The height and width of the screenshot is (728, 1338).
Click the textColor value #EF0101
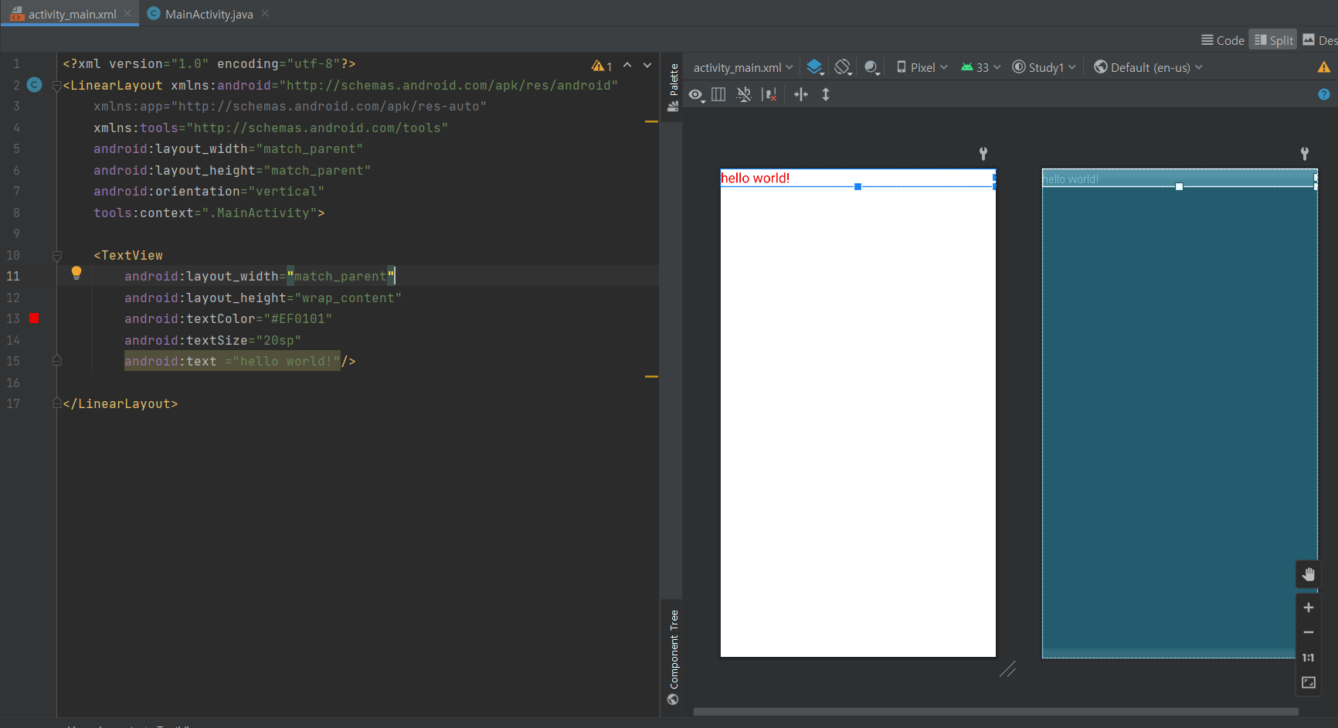coord(298,318)
